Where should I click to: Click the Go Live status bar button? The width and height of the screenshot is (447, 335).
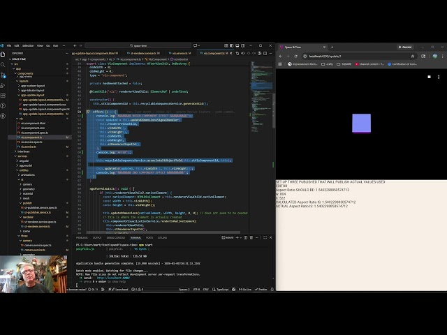point(244,290)
